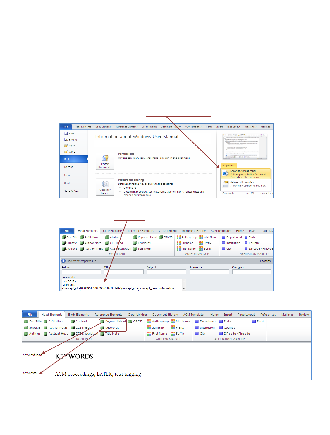Viewport: 330px width, 435px height.
Task: Click Email in the AFFILIATION MARKUP group
Action: click(258, 322)
